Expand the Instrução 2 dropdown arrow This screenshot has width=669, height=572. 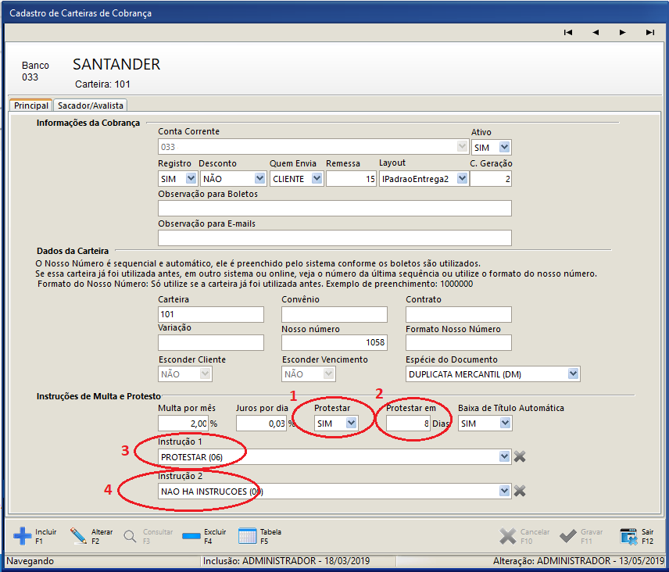[x=504, y=491]
